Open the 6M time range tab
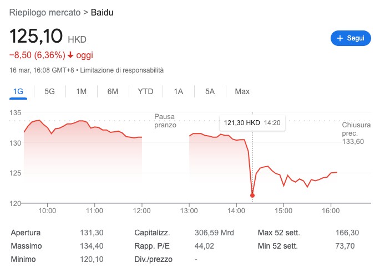Viewport: 380px width, 268px height. 113,92
